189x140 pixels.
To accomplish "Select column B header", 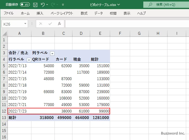I will pyautogui.click(x=43, y=33).
